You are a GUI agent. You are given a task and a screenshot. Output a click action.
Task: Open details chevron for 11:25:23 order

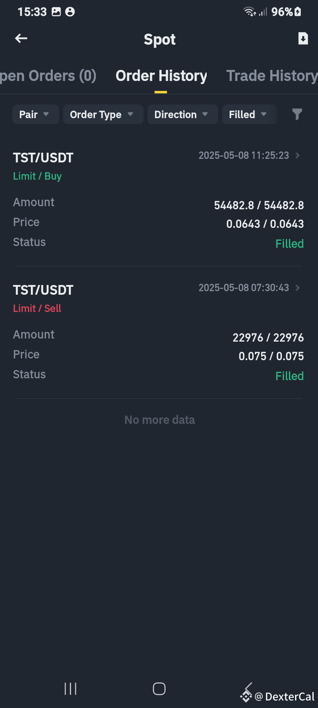click(298, 155)
